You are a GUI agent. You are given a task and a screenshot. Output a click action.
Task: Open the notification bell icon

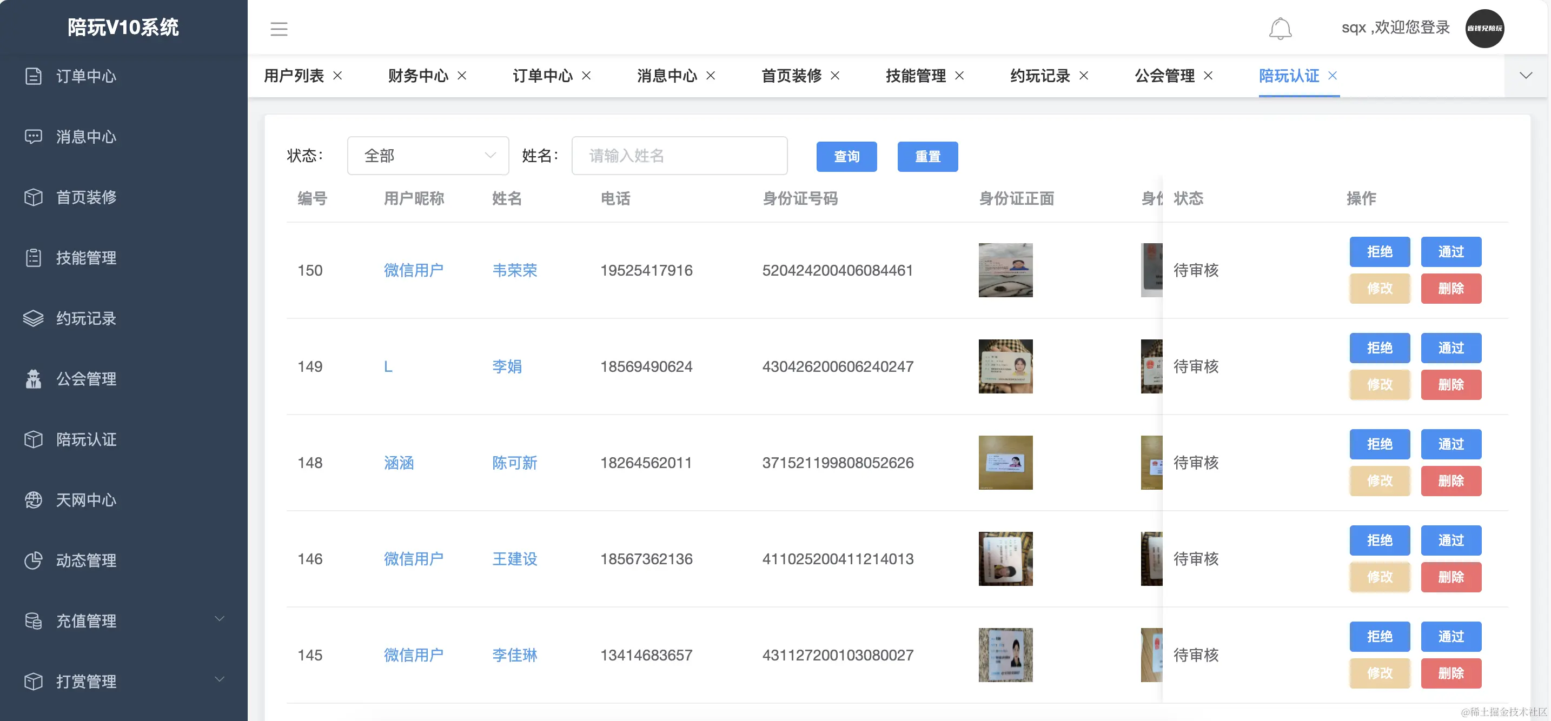1281,28
